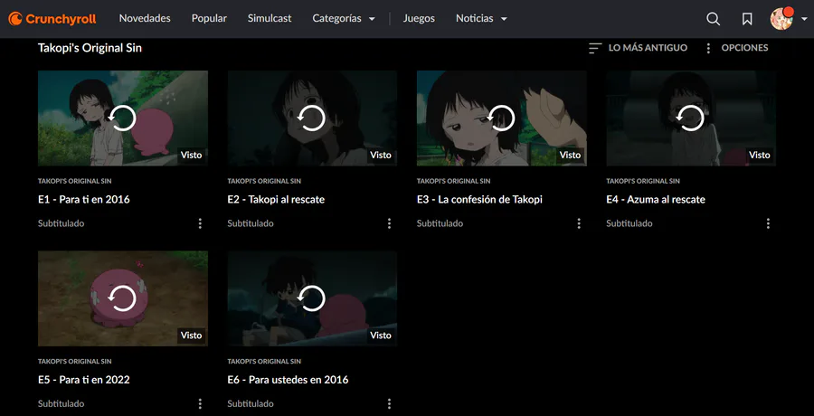
Task: Open the title E1 - Para ti en 2016
Action: point(84,200)
